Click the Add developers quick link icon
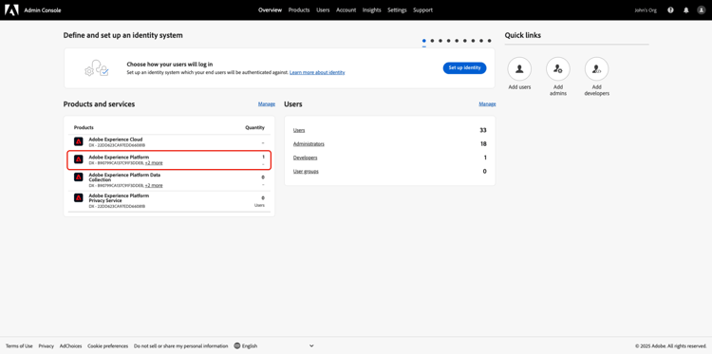Viewport: 712px width, 354px height. click(597, 69)
